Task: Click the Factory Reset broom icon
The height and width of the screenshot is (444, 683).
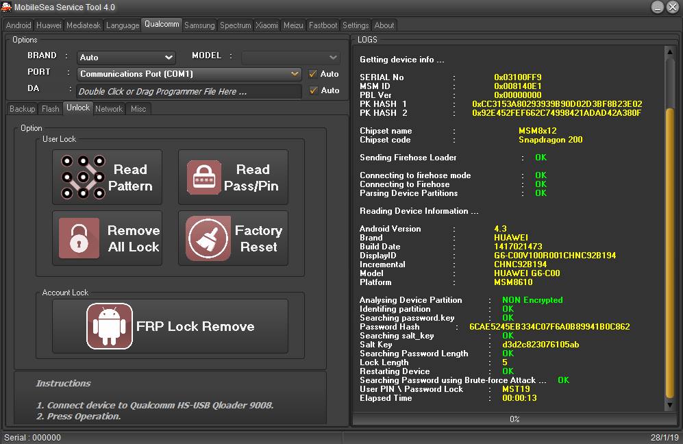Action: tap(208, 238)
